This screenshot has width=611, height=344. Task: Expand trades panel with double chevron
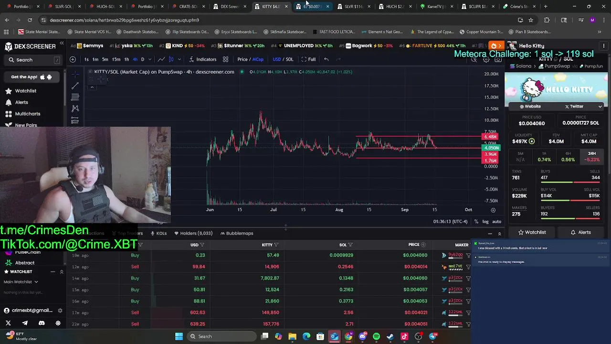tap(499, 234)
